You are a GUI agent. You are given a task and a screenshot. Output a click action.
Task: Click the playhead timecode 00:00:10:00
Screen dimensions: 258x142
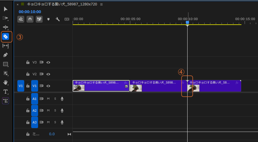pyautogui.click(x=30, y=12)
